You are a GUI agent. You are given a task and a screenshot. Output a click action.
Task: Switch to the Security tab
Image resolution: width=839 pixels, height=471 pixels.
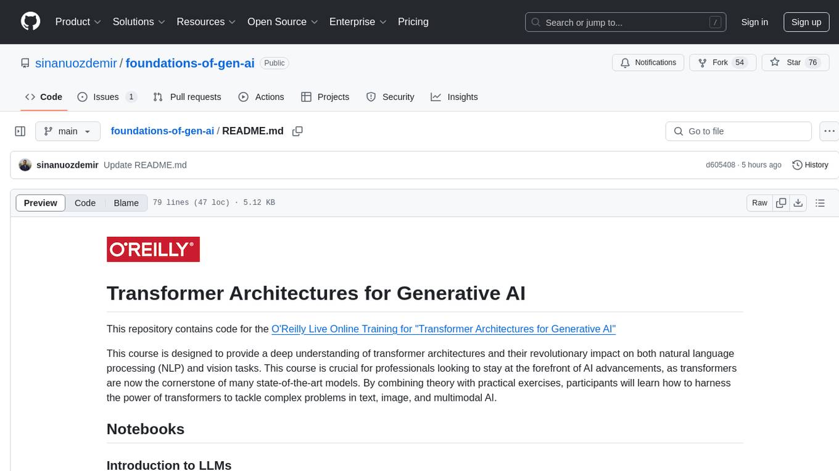point(390,97)
